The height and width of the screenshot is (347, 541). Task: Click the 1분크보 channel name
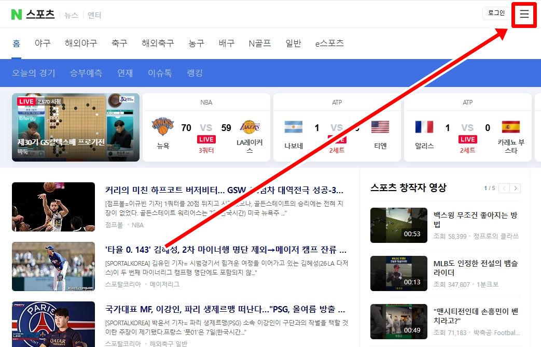(x=488, y=285)
